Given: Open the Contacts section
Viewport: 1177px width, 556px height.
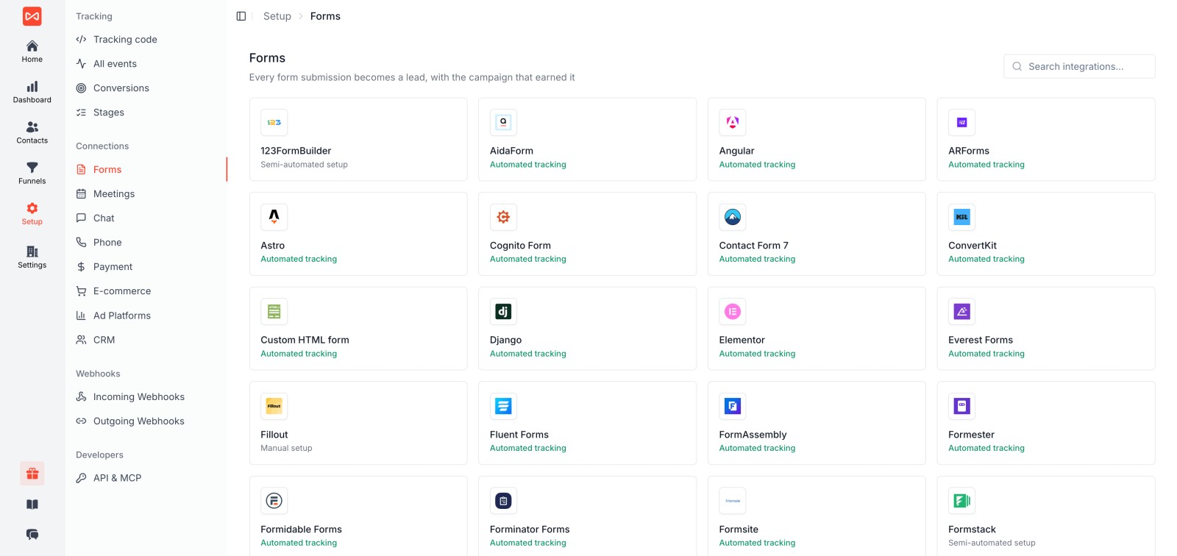Looking at the screenshot, I should (32, 132).
